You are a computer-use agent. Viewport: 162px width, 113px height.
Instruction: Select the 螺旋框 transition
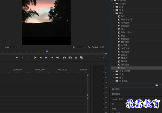[x=124, y=58]
